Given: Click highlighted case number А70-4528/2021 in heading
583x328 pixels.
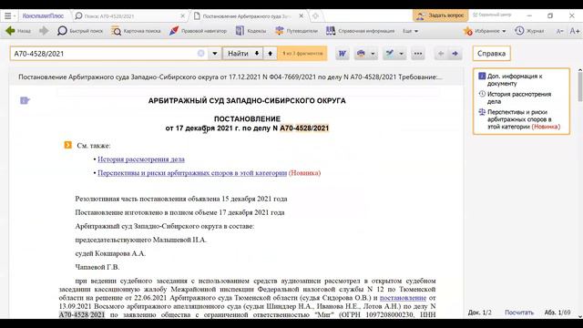Looking at the screenshot, I should click(x=304, y=128).
